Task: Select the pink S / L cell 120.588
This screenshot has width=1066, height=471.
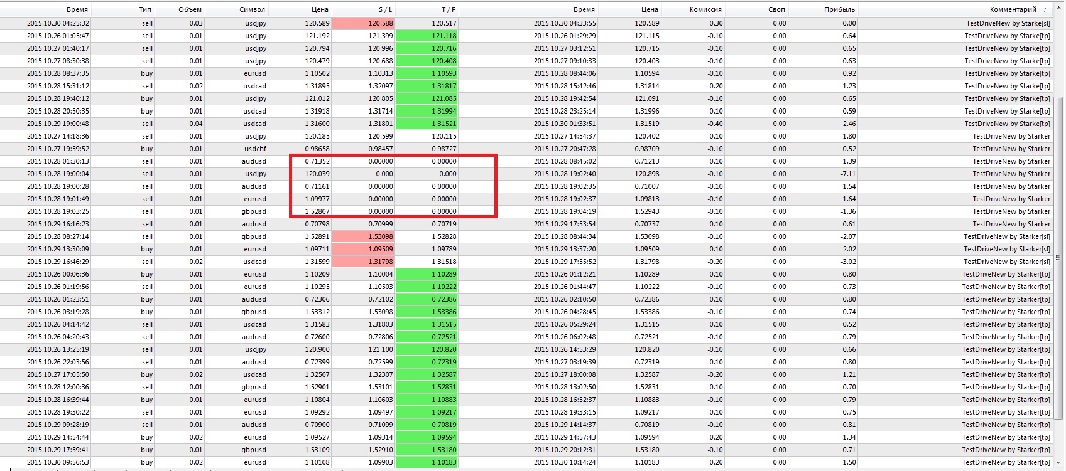Action: coord(363,23)
